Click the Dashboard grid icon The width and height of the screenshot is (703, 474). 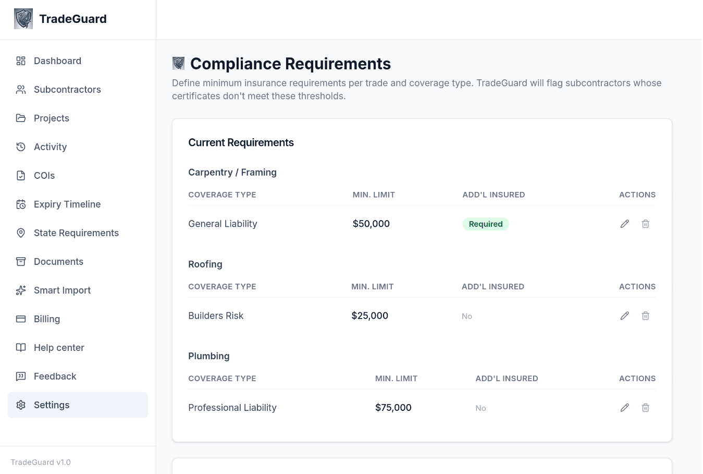click(21, 61)
